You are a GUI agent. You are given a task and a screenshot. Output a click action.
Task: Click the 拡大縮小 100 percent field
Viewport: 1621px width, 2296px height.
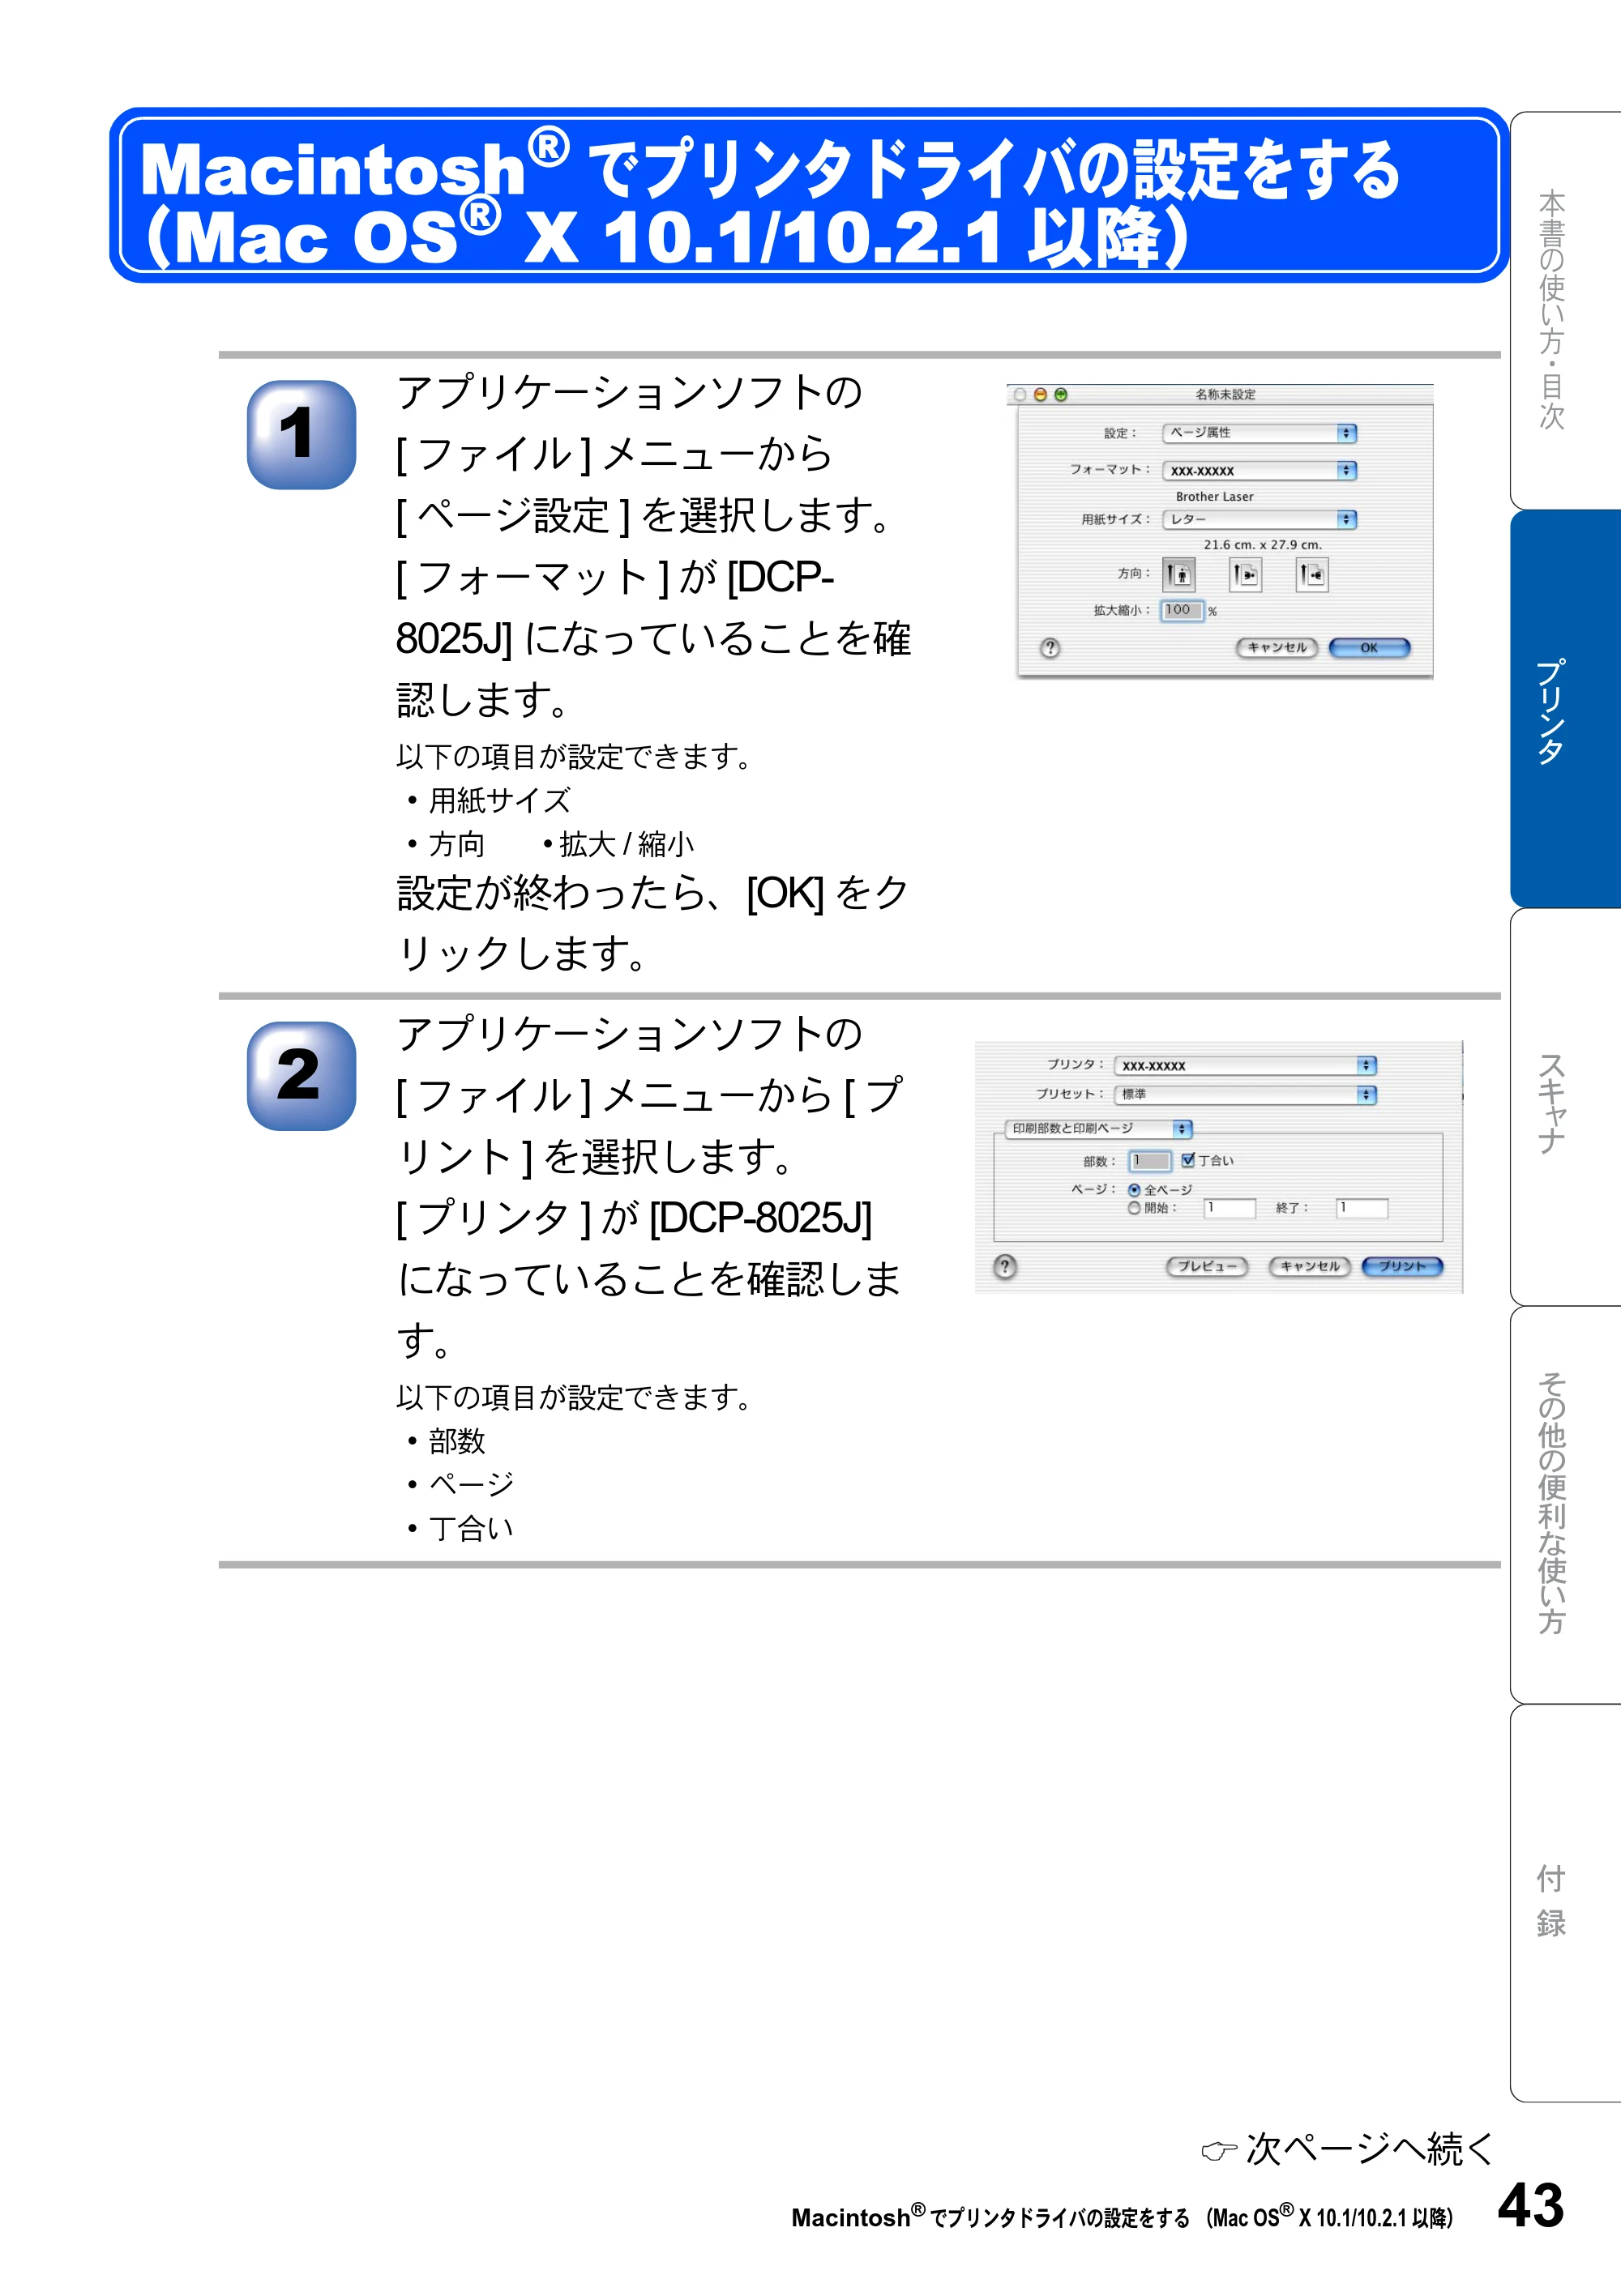(1182, 610)
